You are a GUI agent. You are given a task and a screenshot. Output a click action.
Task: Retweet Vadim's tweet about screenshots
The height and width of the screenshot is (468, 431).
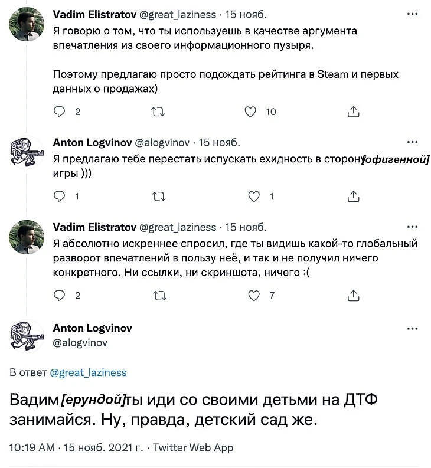(158, 295)
